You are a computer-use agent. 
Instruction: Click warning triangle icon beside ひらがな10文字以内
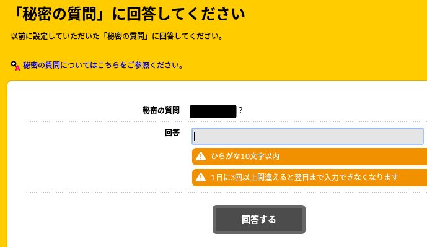click(x=201, y=157)
